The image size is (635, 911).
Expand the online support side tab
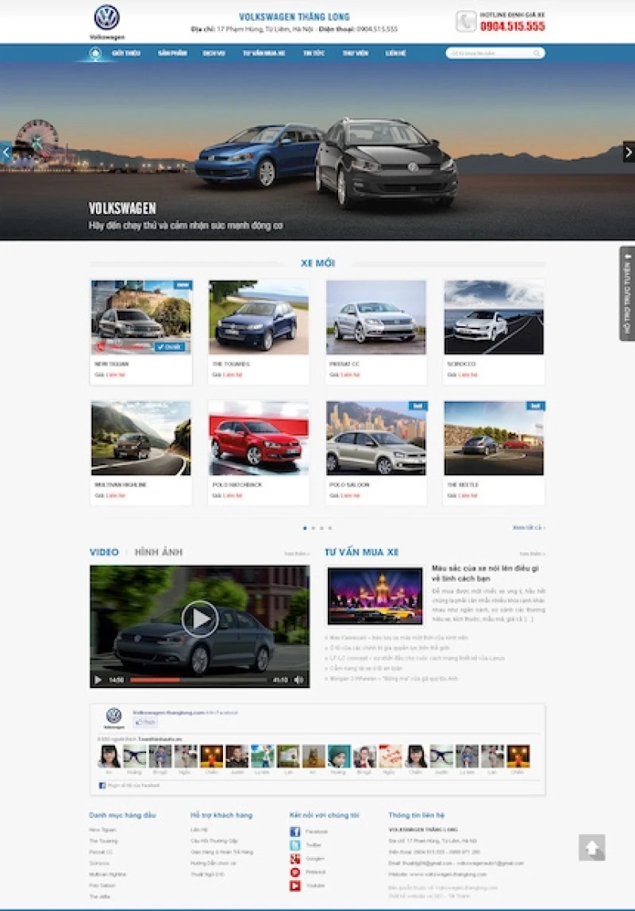pos(627,294)
